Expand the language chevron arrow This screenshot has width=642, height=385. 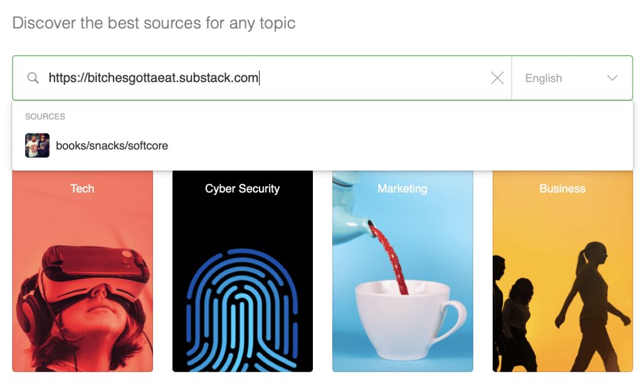coord(612,78)
